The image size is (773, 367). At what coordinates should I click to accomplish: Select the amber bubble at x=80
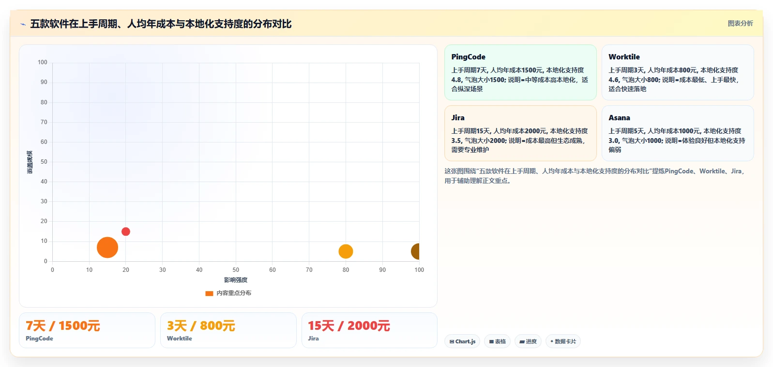[x=346, y=251]
